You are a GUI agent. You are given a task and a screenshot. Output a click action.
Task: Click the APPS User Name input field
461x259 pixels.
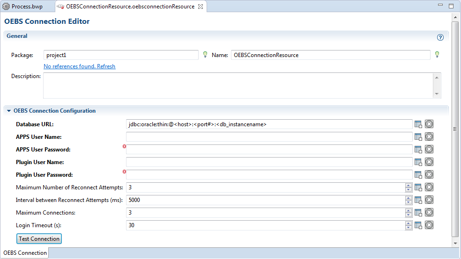point(269,137)
